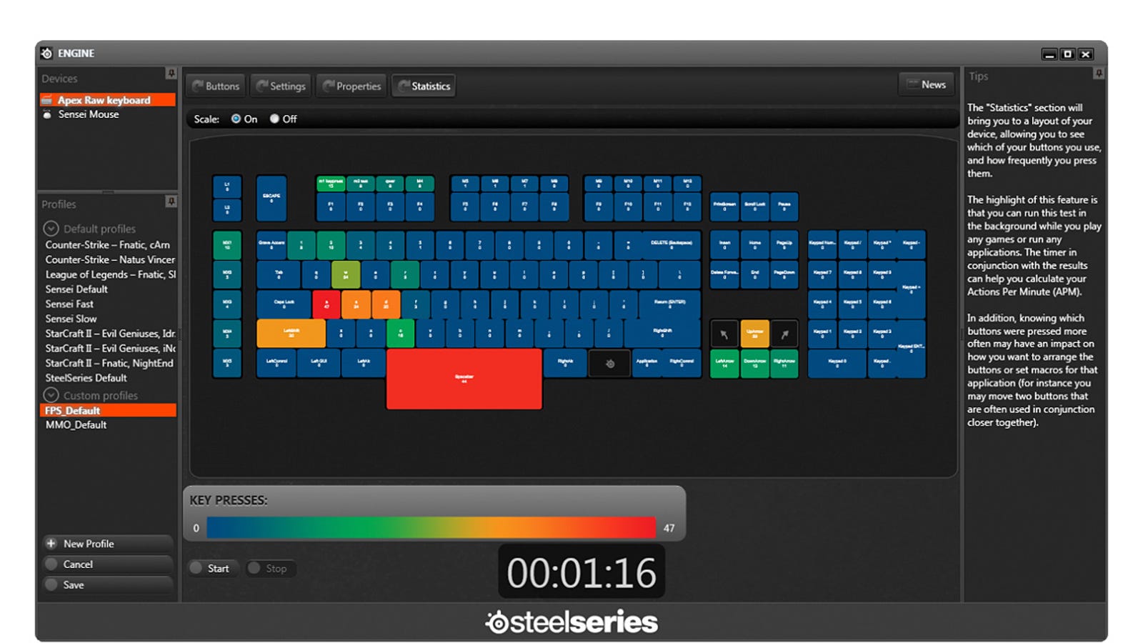Click the DELETE (Backspace) key
The image size is (1143, 643).
(x=672, y=245)
